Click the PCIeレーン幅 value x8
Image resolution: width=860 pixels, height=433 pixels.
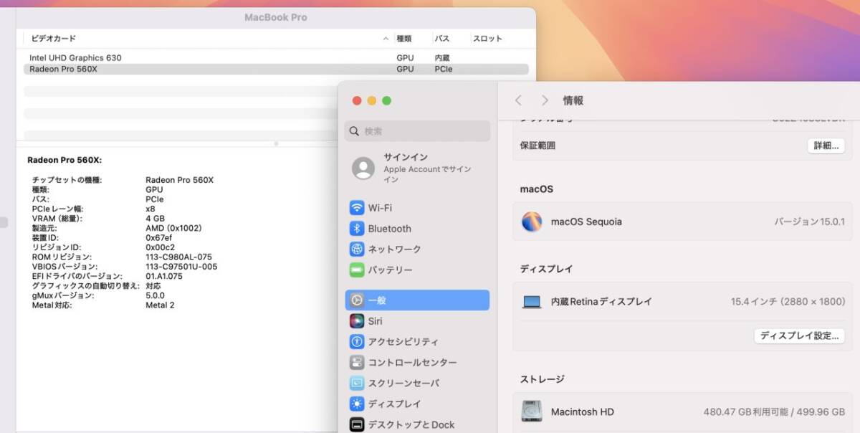(x=150, y=209)
